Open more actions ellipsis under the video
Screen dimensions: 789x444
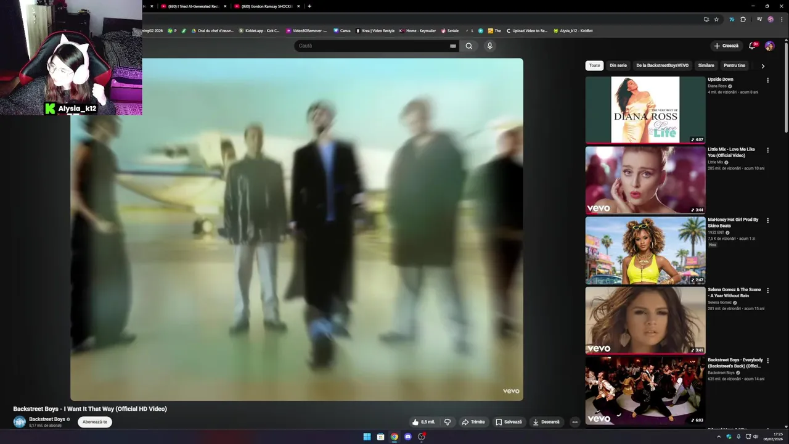[574, 422]
